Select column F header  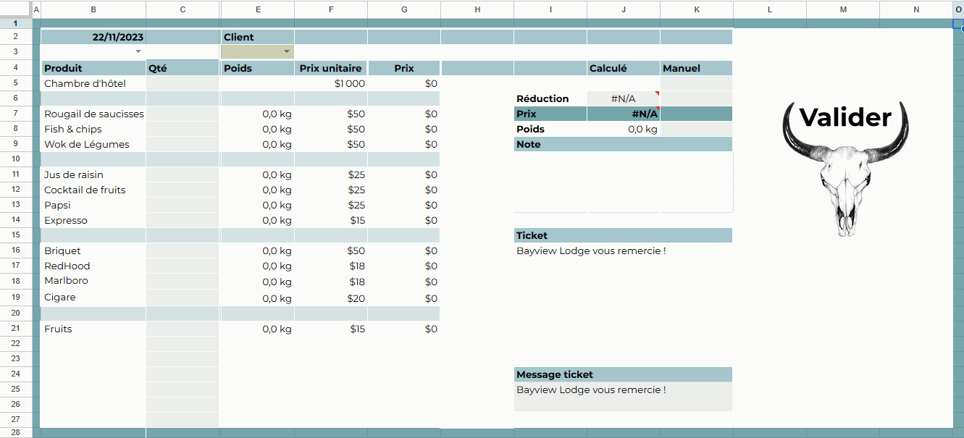331,9
